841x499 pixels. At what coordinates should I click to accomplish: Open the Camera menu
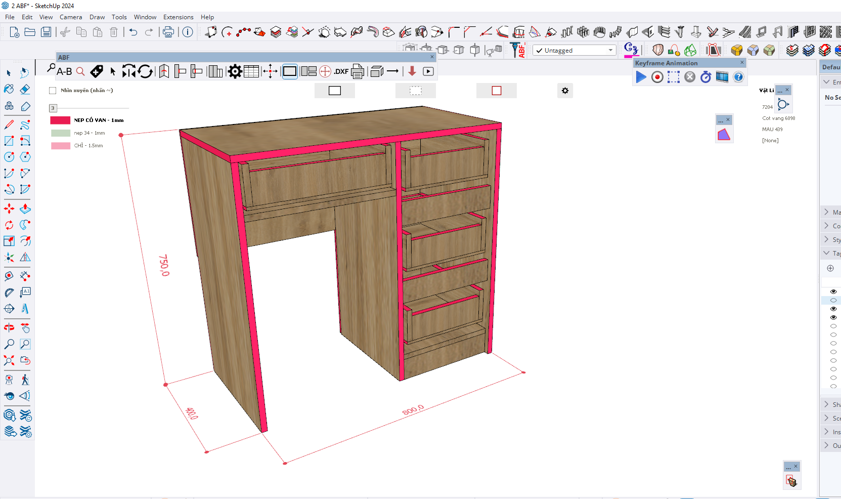tap(71, 17)
